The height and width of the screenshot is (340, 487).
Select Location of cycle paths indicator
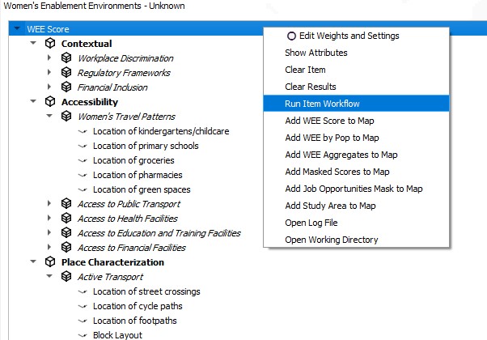pos(138,306)
